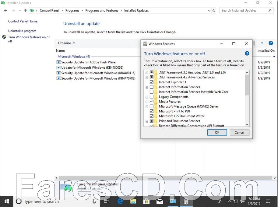Open the Mail app from the taskbar
This screenshot has height=207, width=278.
click(160, 201)
